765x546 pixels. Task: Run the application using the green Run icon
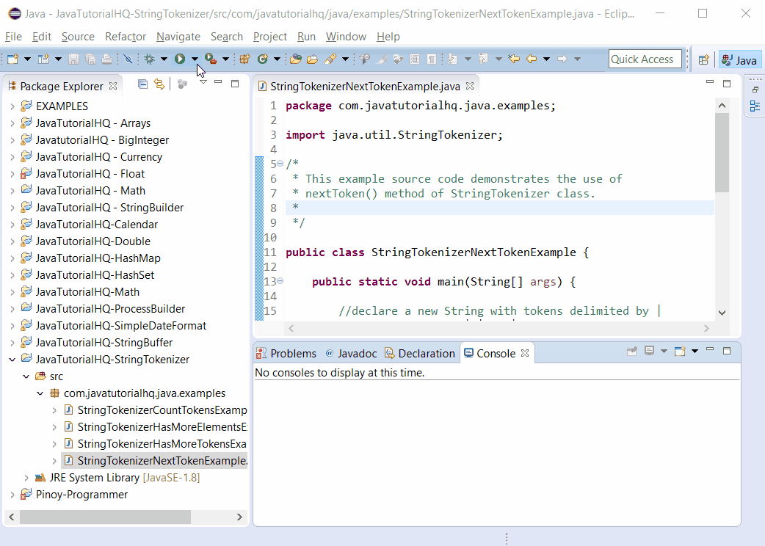pyautogui.click(x=180, y=59)
